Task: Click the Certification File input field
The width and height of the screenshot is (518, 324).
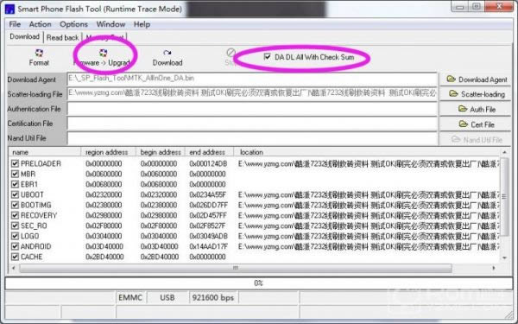Action: point(252,124)
